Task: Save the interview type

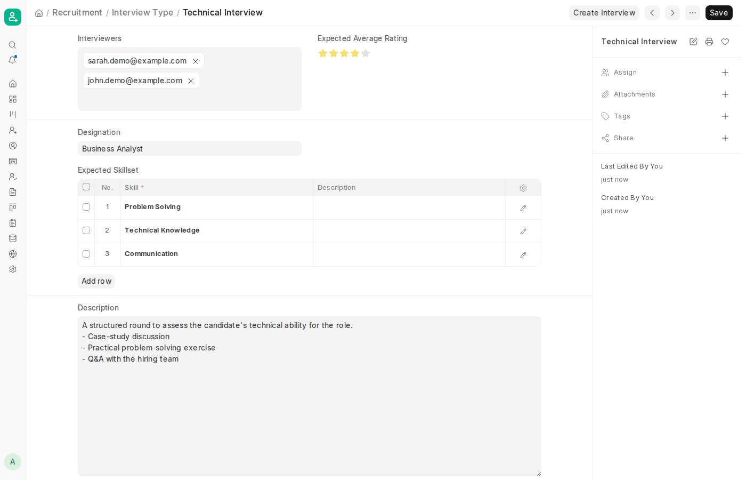Action: click(719, 13)
